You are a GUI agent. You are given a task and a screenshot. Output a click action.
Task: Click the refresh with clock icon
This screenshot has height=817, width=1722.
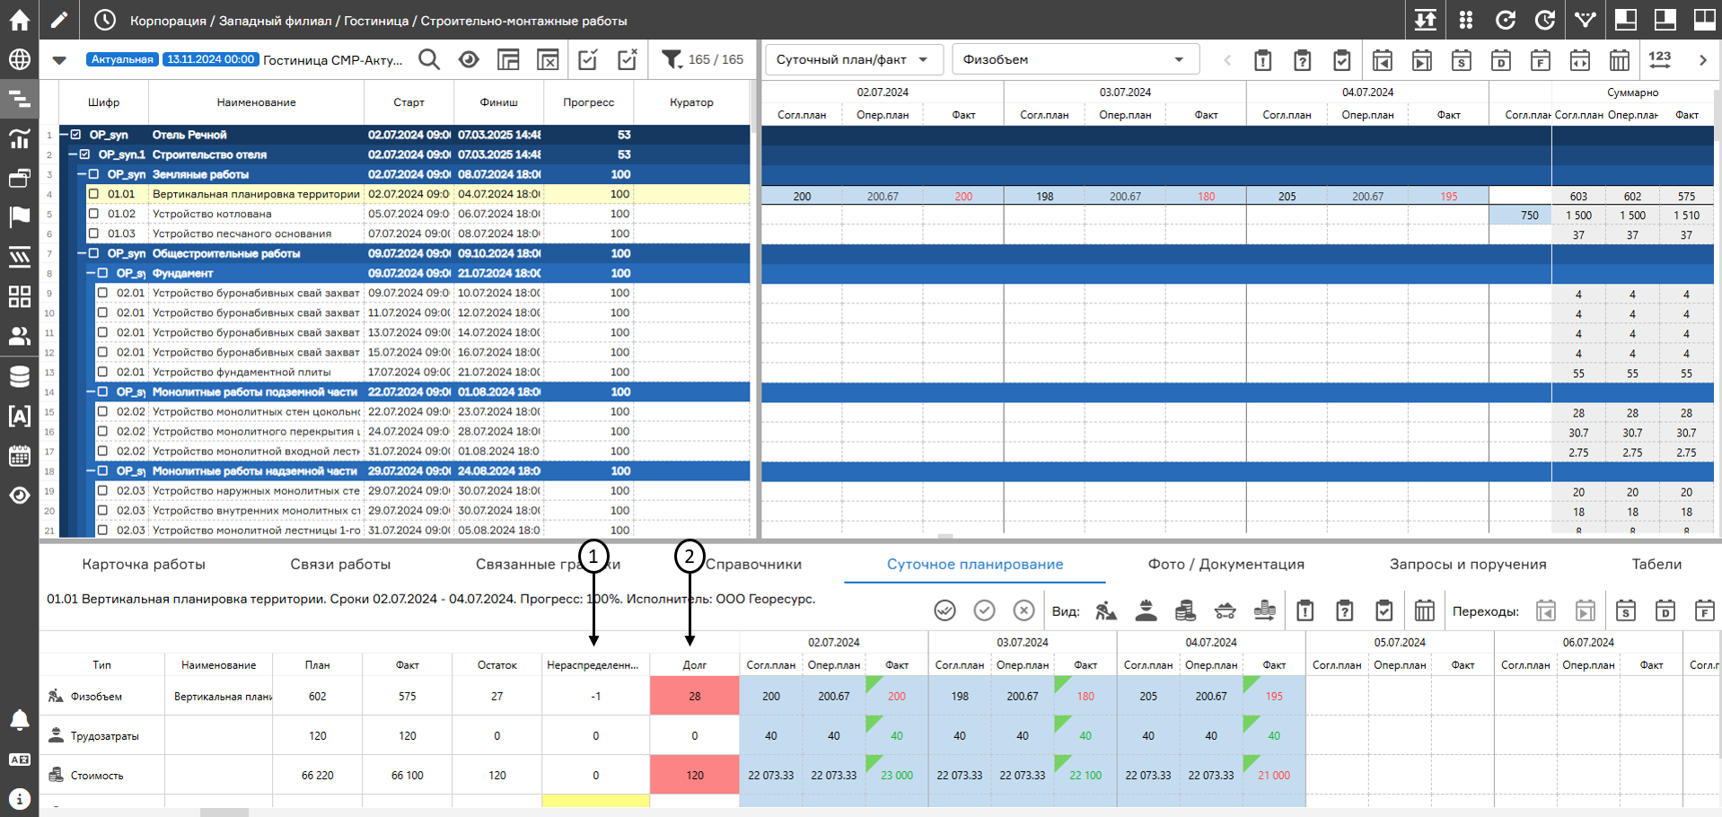point(1545,20)
